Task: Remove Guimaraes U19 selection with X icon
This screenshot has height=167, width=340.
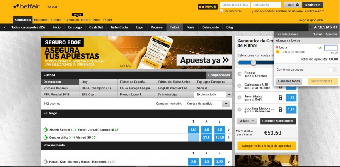Action: 239,86
